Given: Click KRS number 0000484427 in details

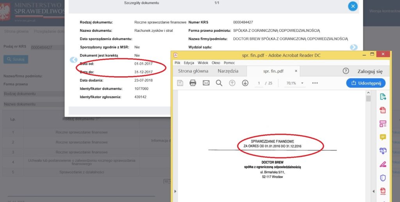Looking at the screenshot, I should (x=243, y=22).
